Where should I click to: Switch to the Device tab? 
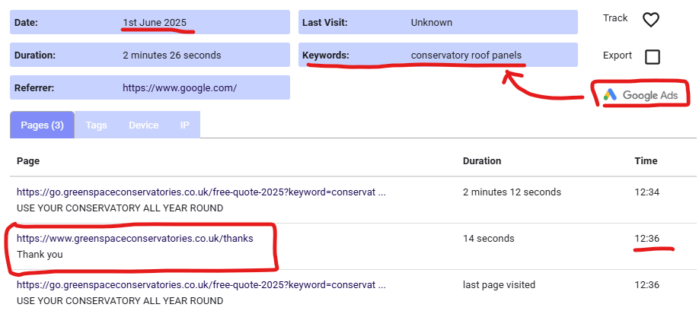(144, 125)
